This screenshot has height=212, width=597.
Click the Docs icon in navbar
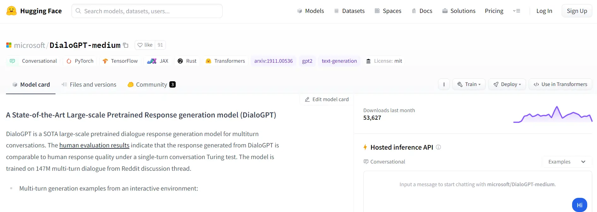[x=414, y=11]
